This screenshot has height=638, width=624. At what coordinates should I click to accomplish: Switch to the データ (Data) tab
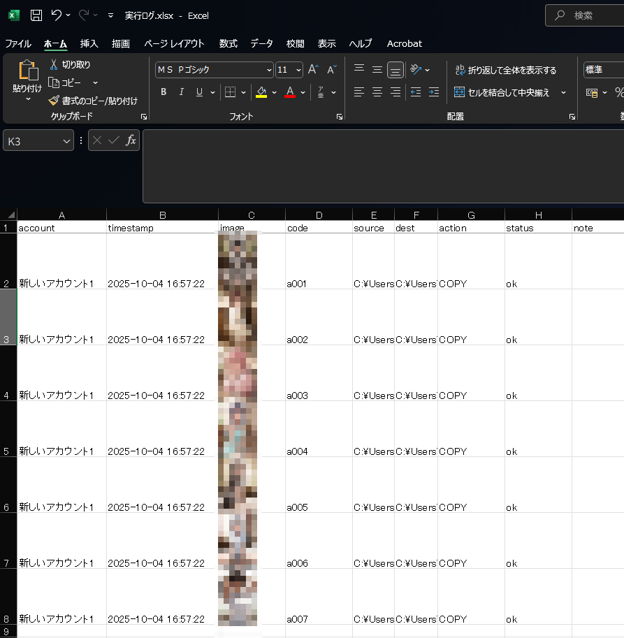click(262, 43)
